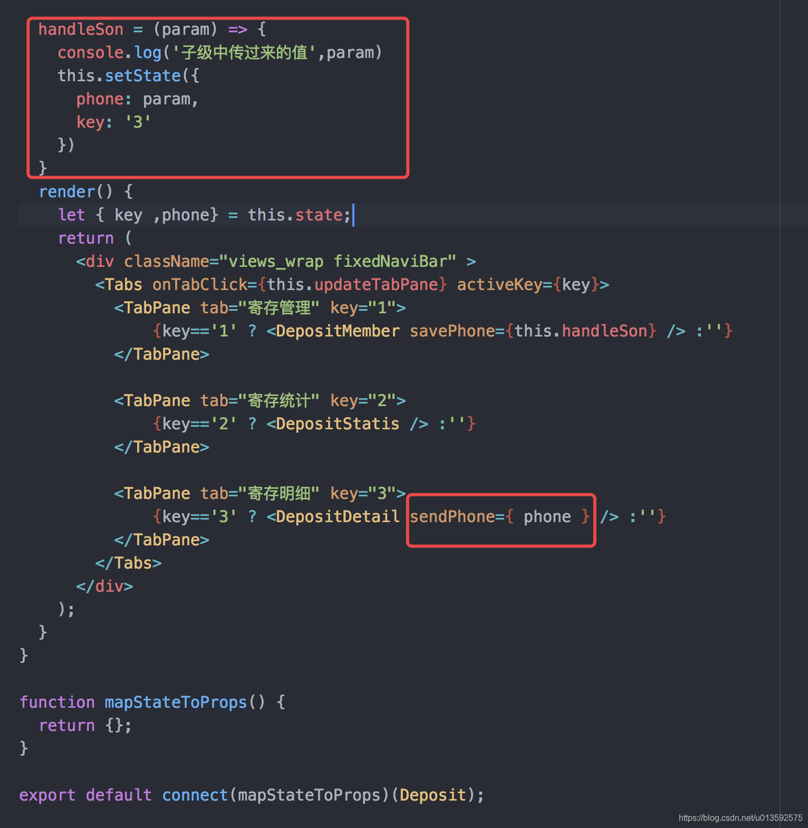Viewport: 808px width, 828px height.
Task: Click TabPane tab="寄存明细" opening tag
Action: 260,494
